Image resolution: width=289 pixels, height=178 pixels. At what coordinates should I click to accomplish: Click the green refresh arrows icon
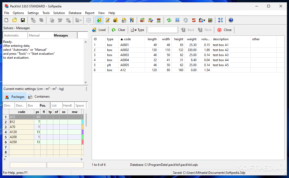tap(169, 20)
